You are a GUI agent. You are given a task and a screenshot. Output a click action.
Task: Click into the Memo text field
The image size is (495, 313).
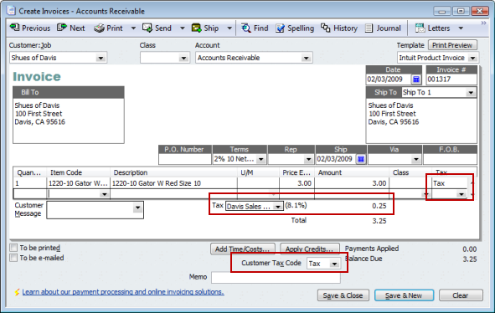[x=276, y=277]
